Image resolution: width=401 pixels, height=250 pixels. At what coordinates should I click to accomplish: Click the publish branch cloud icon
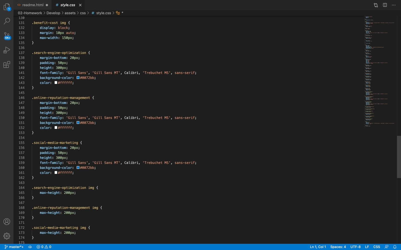coord(30,247)
